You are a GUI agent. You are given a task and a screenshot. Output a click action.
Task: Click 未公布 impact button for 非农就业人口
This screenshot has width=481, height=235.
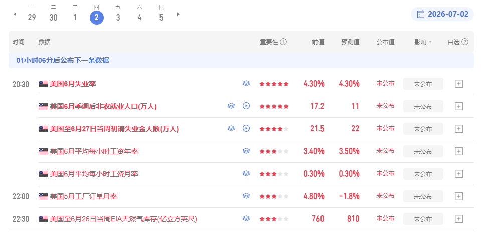423,106
